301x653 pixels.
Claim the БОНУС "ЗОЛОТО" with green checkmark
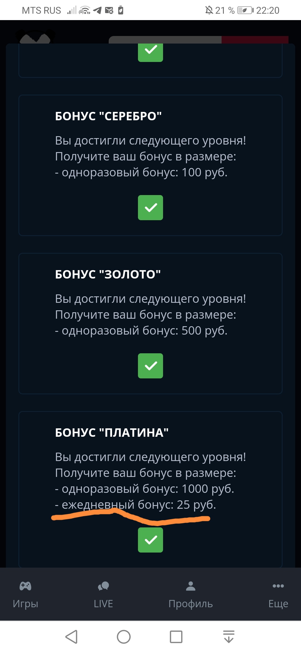(150, 366)
